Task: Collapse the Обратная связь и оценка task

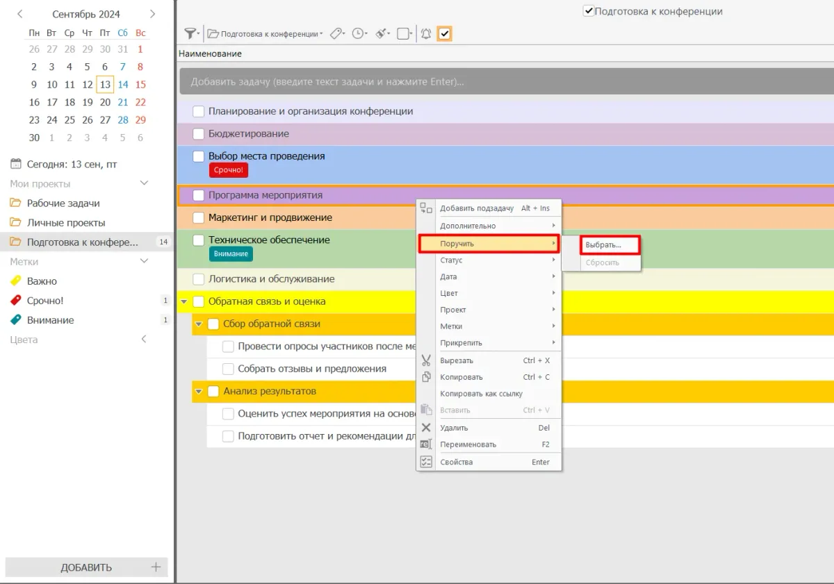Action: pyautogui.click(x=184, y=302)
